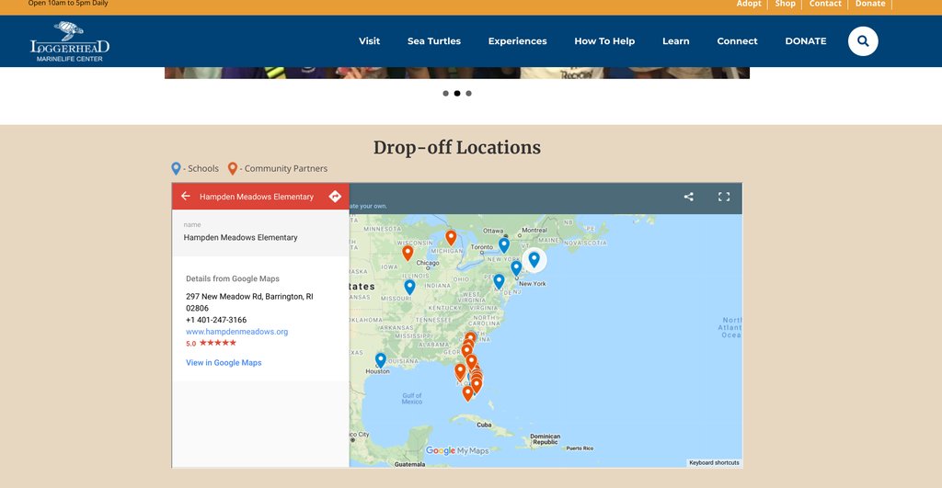Open the Connect menu

[x=737, y=40]
